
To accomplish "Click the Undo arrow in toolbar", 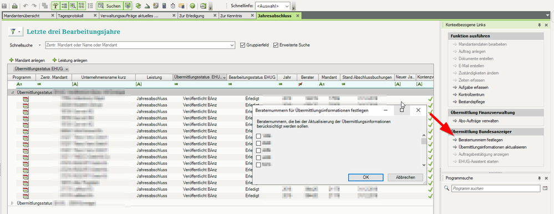I will coord(26,6).
